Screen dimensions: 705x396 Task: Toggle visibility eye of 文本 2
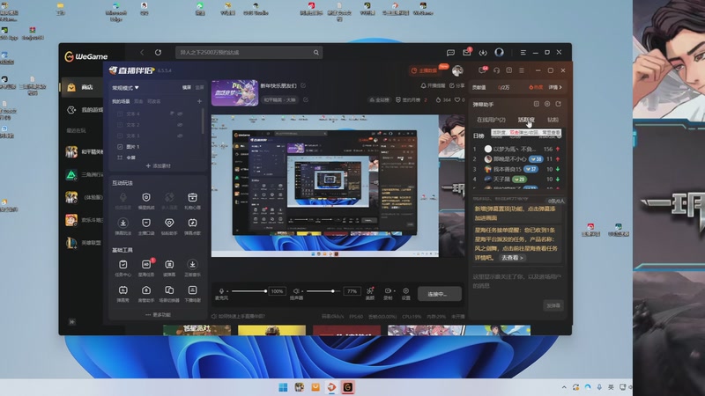coord(180,125)
